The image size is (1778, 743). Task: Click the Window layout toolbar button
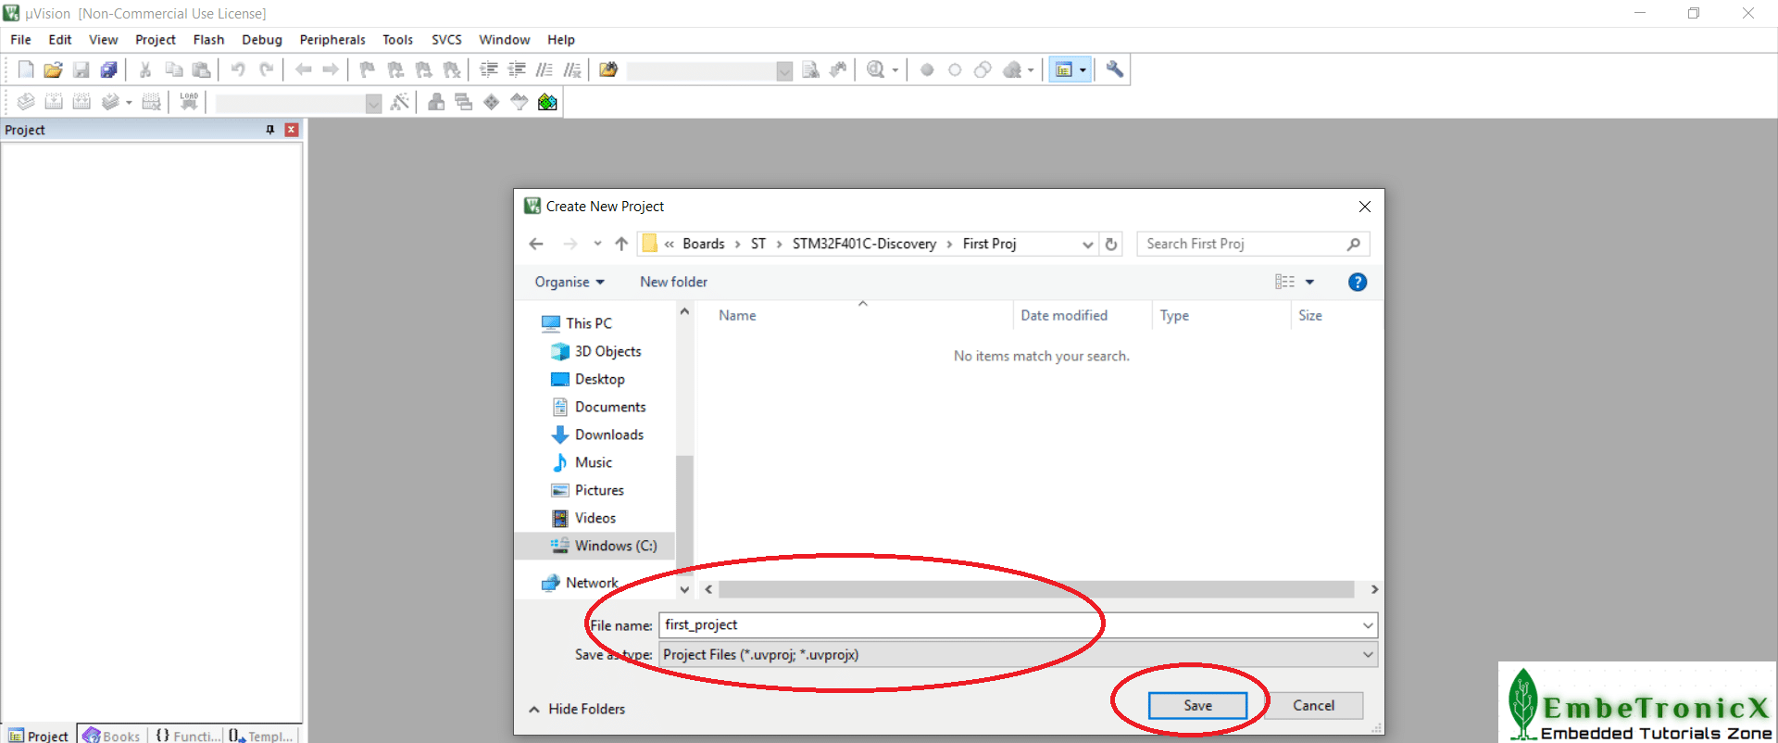[1064, 69]
